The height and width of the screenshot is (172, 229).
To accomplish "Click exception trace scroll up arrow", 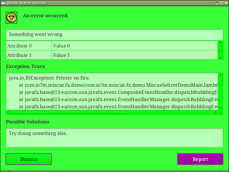I will click(x=220, y=75).
